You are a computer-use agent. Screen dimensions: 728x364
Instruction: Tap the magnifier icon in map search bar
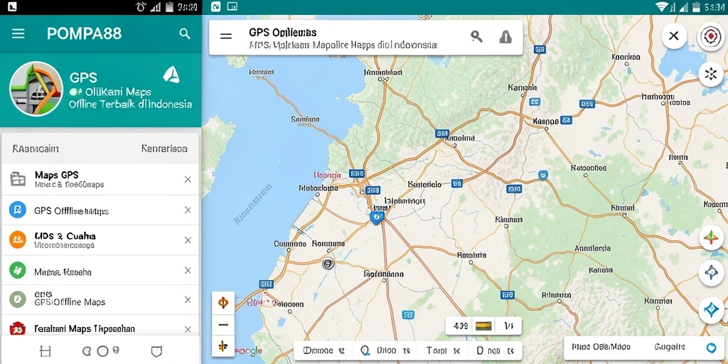(476, 37)
